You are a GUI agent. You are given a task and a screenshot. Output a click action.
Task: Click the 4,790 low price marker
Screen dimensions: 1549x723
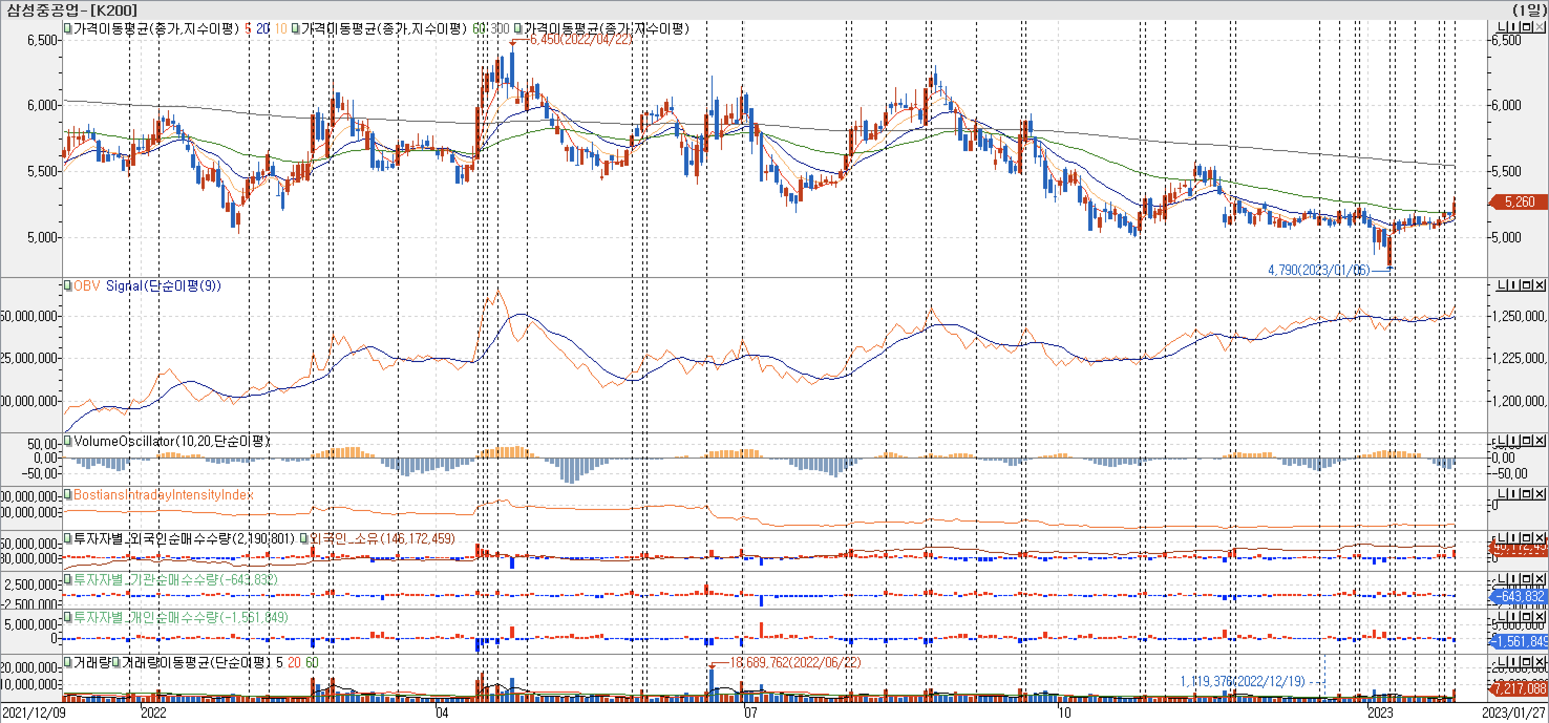click(x=1318, y=270)
